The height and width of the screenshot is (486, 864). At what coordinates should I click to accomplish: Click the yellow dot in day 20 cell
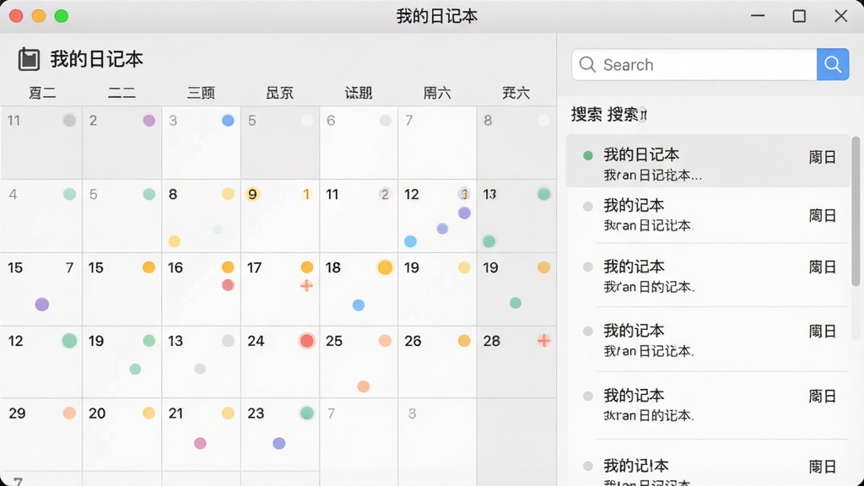coord(148,413)
